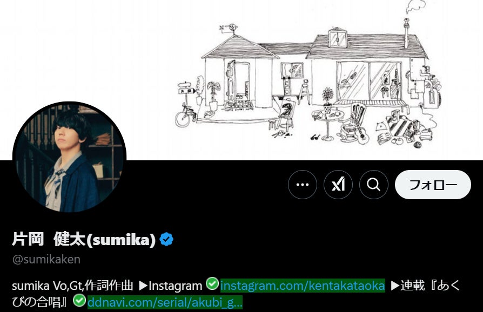Click the green checkmark before the ddnavi link
This screenshot has height=312, width=483.
point(79,300)
